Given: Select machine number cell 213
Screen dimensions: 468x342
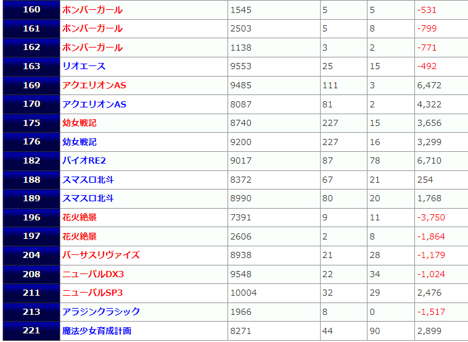Looking at the screenshot, I should click(x=31, y=312).
